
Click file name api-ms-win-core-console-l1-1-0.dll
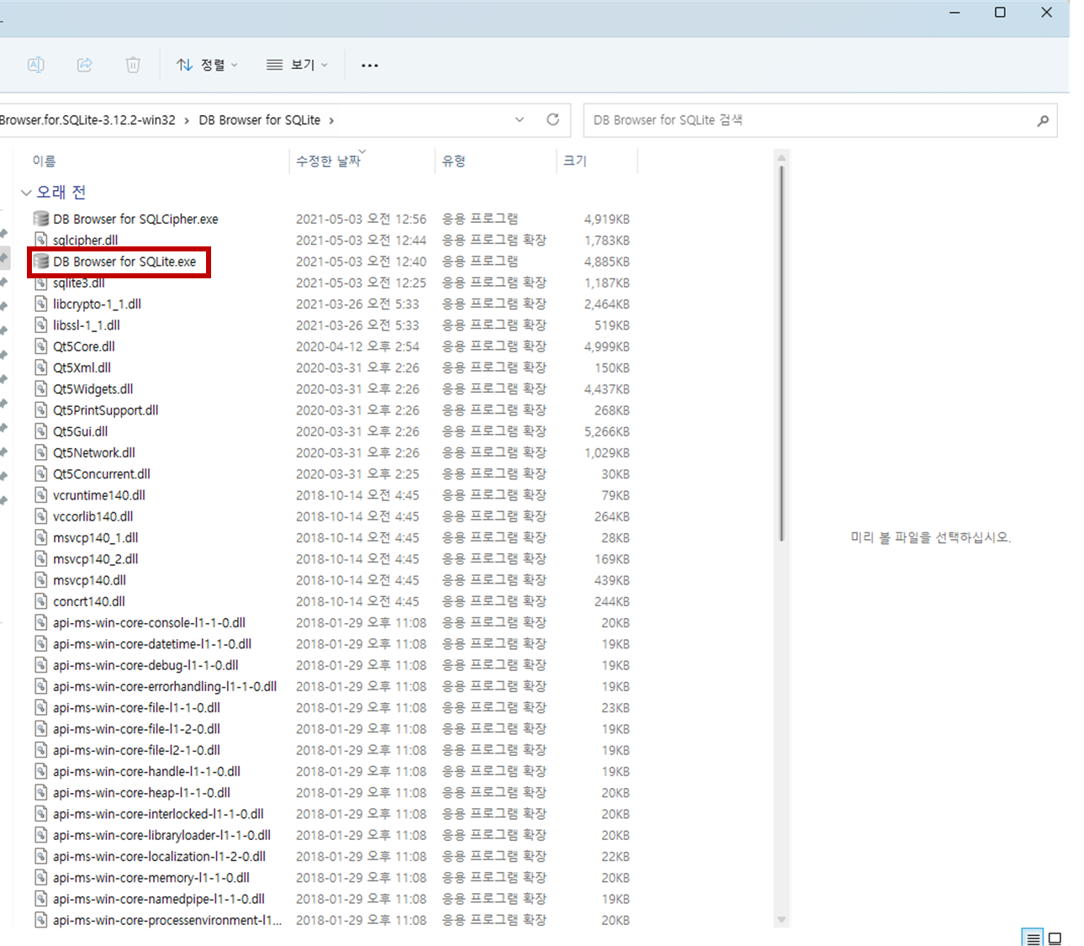click(x=149, y=623)
